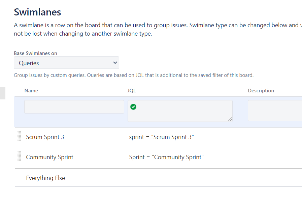Screen dimensions: 302x224
Task: Click the chevron on the Base Swimlanes selector
Action: [x=114, y=62]
